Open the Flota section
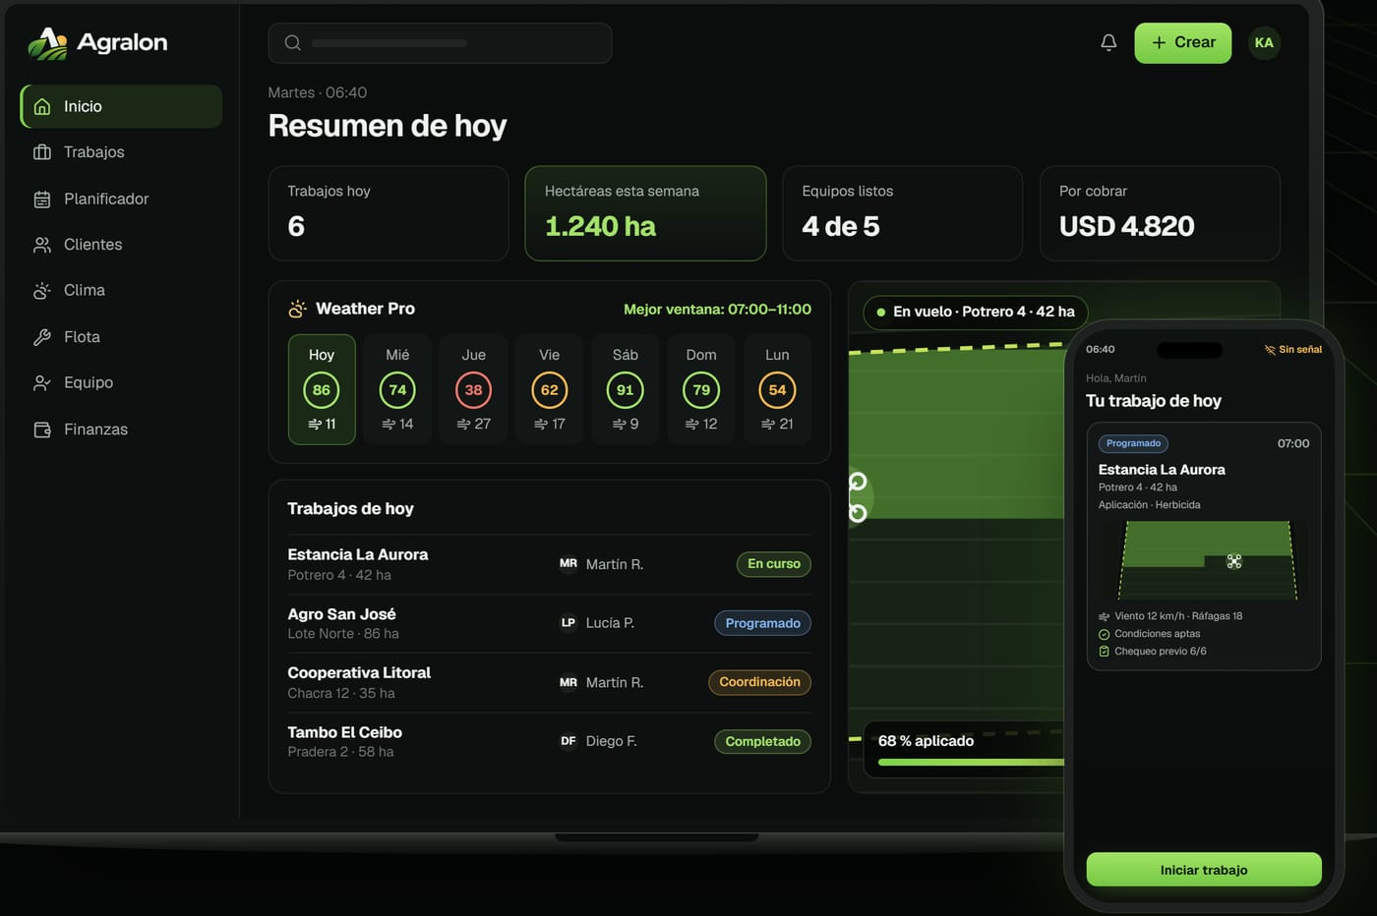This screenshot has height=916, width=1377. (x=121, y=336)
